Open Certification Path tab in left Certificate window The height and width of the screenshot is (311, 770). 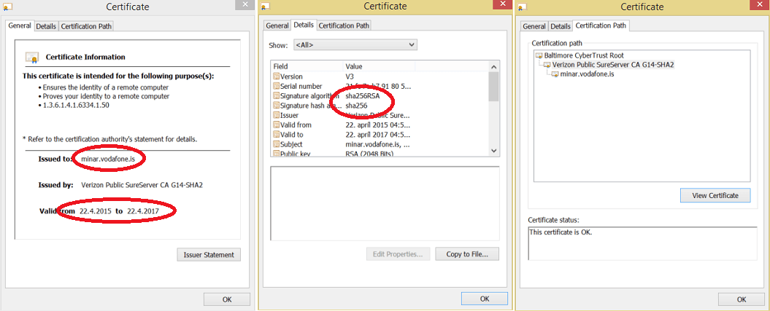[86, 26]
